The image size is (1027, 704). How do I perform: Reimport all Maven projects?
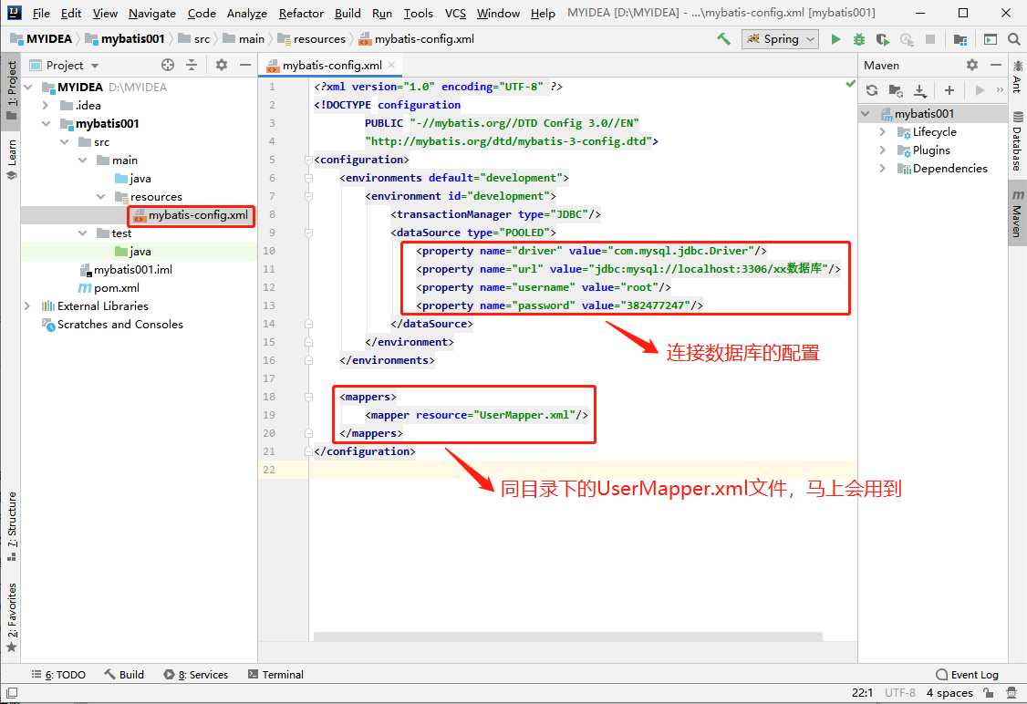872,90
